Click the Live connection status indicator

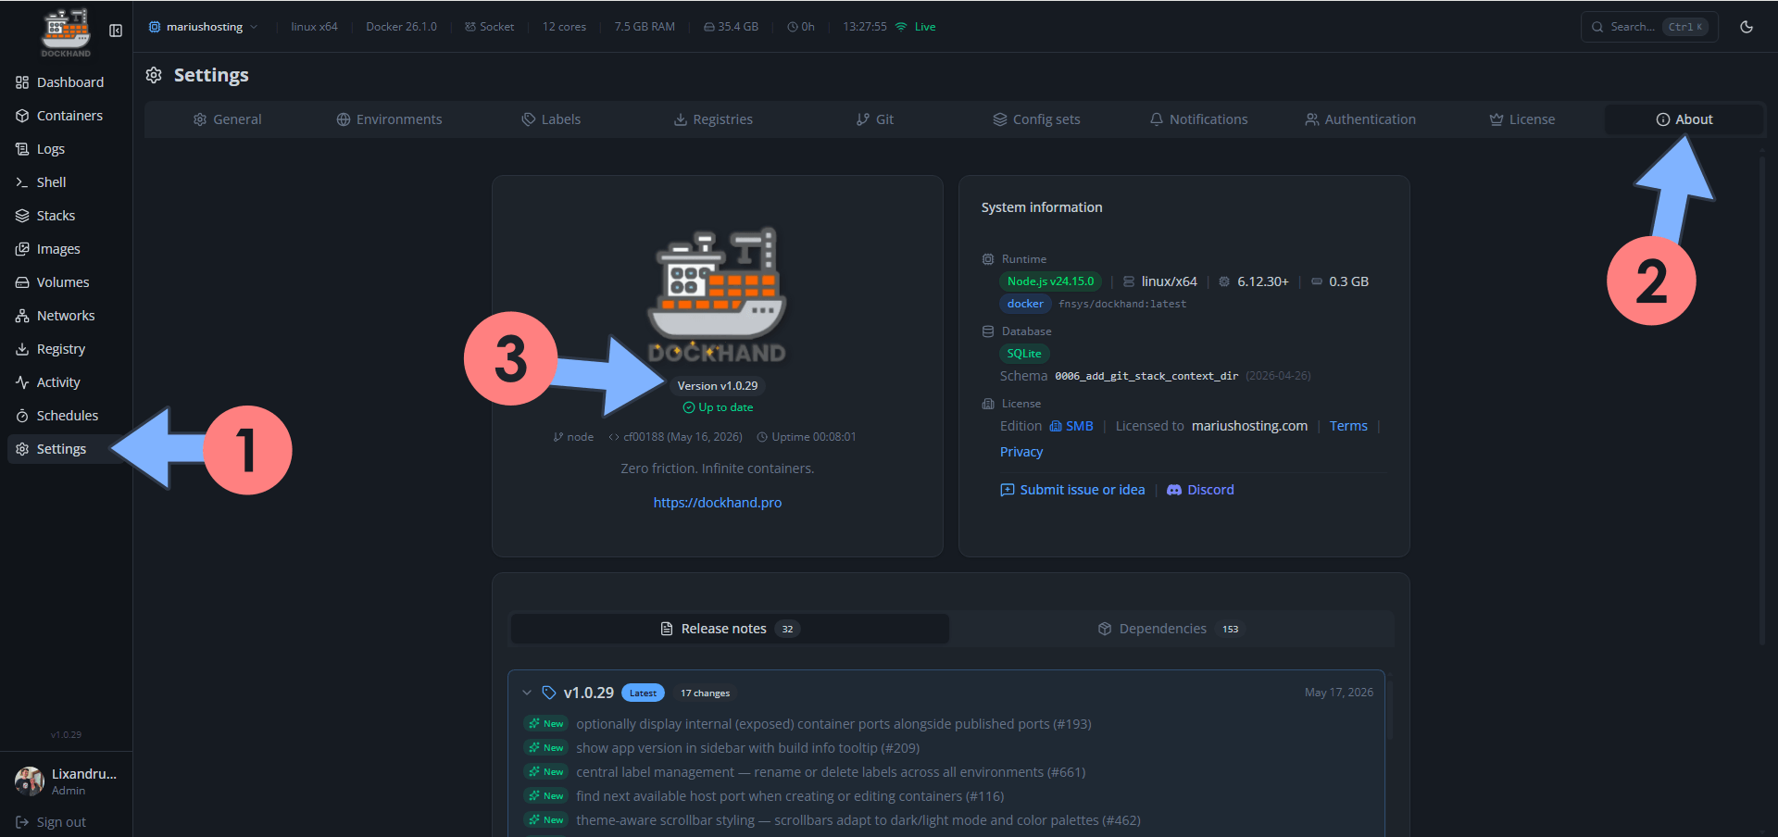click(916, 27)
